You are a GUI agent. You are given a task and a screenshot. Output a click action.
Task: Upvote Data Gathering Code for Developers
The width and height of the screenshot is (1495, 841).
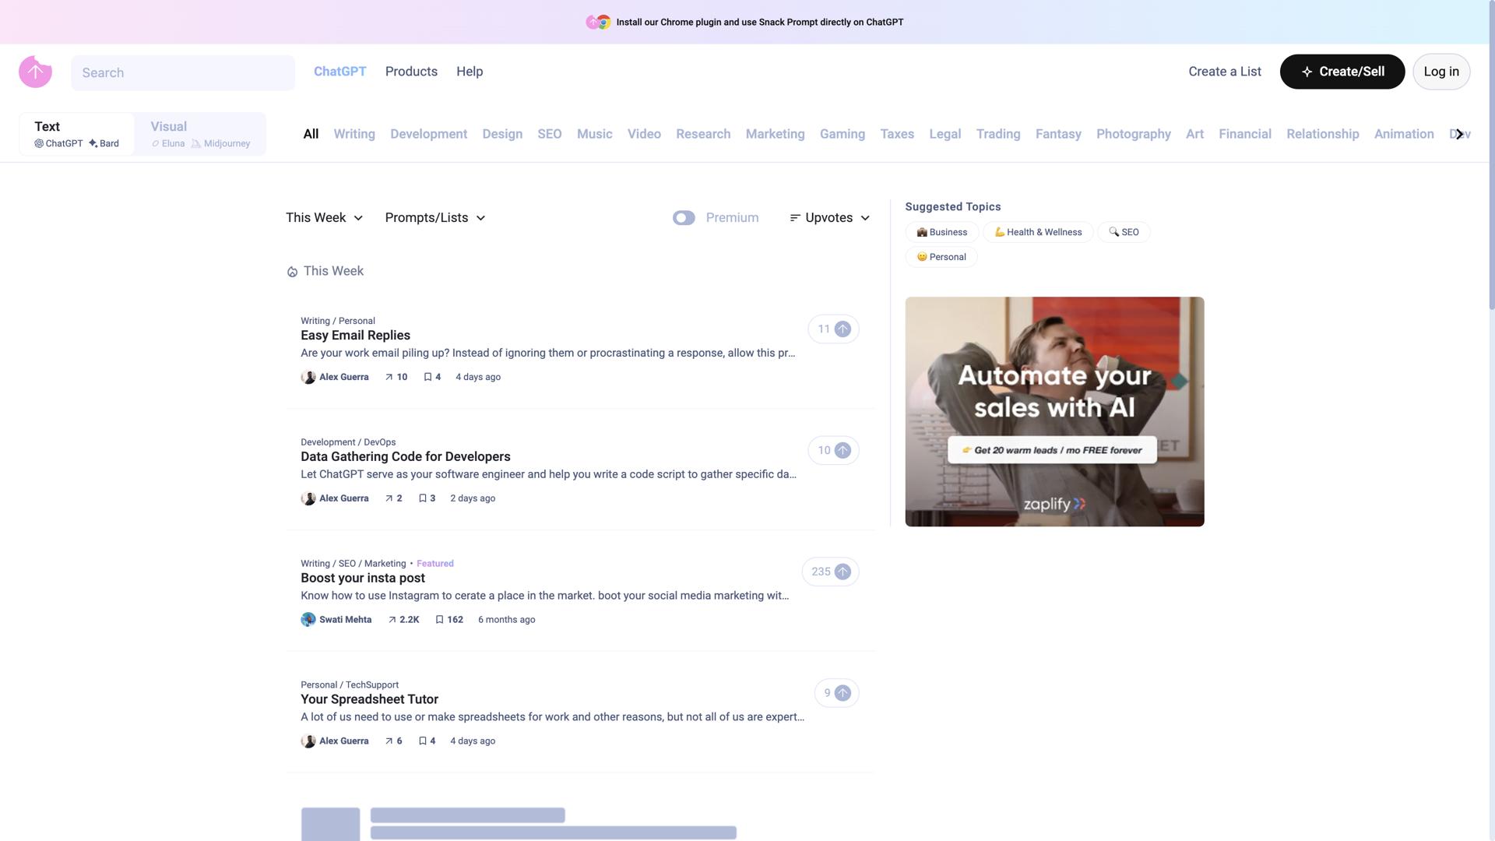[842, 451]
